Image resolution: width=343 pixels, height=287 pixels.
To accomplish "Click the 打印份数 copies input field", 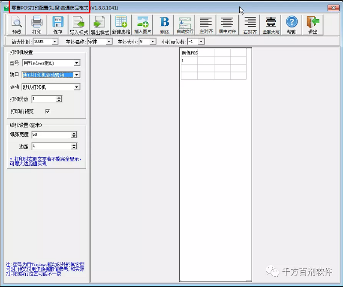I will (x=44, y=99).
